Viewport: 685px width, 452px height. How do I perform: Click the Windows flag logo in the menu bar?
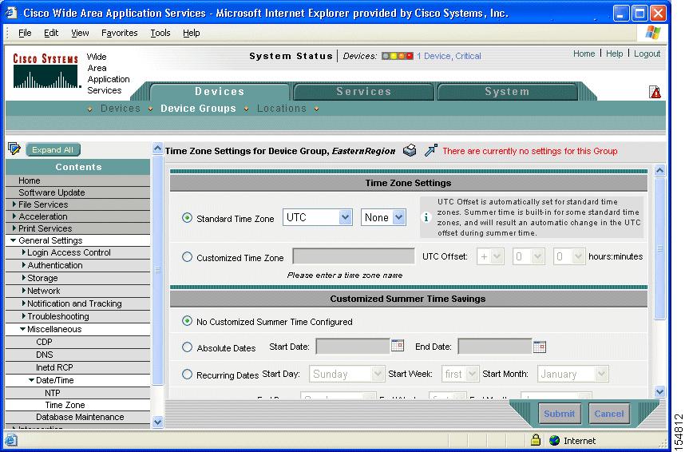(x=653, y=33)
